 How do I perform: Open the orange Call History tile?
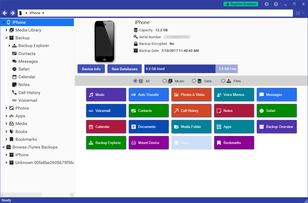(191, 111)
